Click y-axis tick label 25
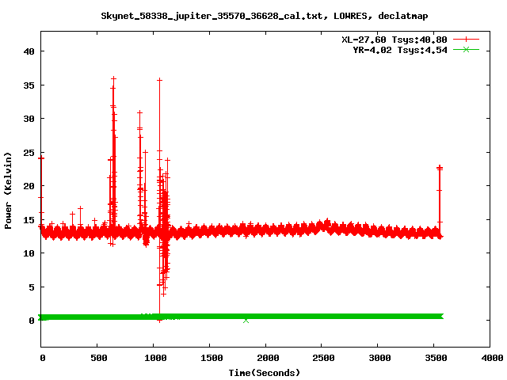 coord(29,153)
